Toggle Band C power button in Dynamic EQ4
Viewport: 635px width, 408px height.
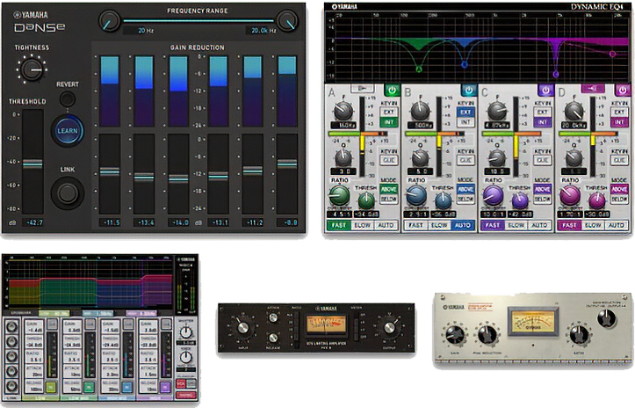tap(545, 90)
